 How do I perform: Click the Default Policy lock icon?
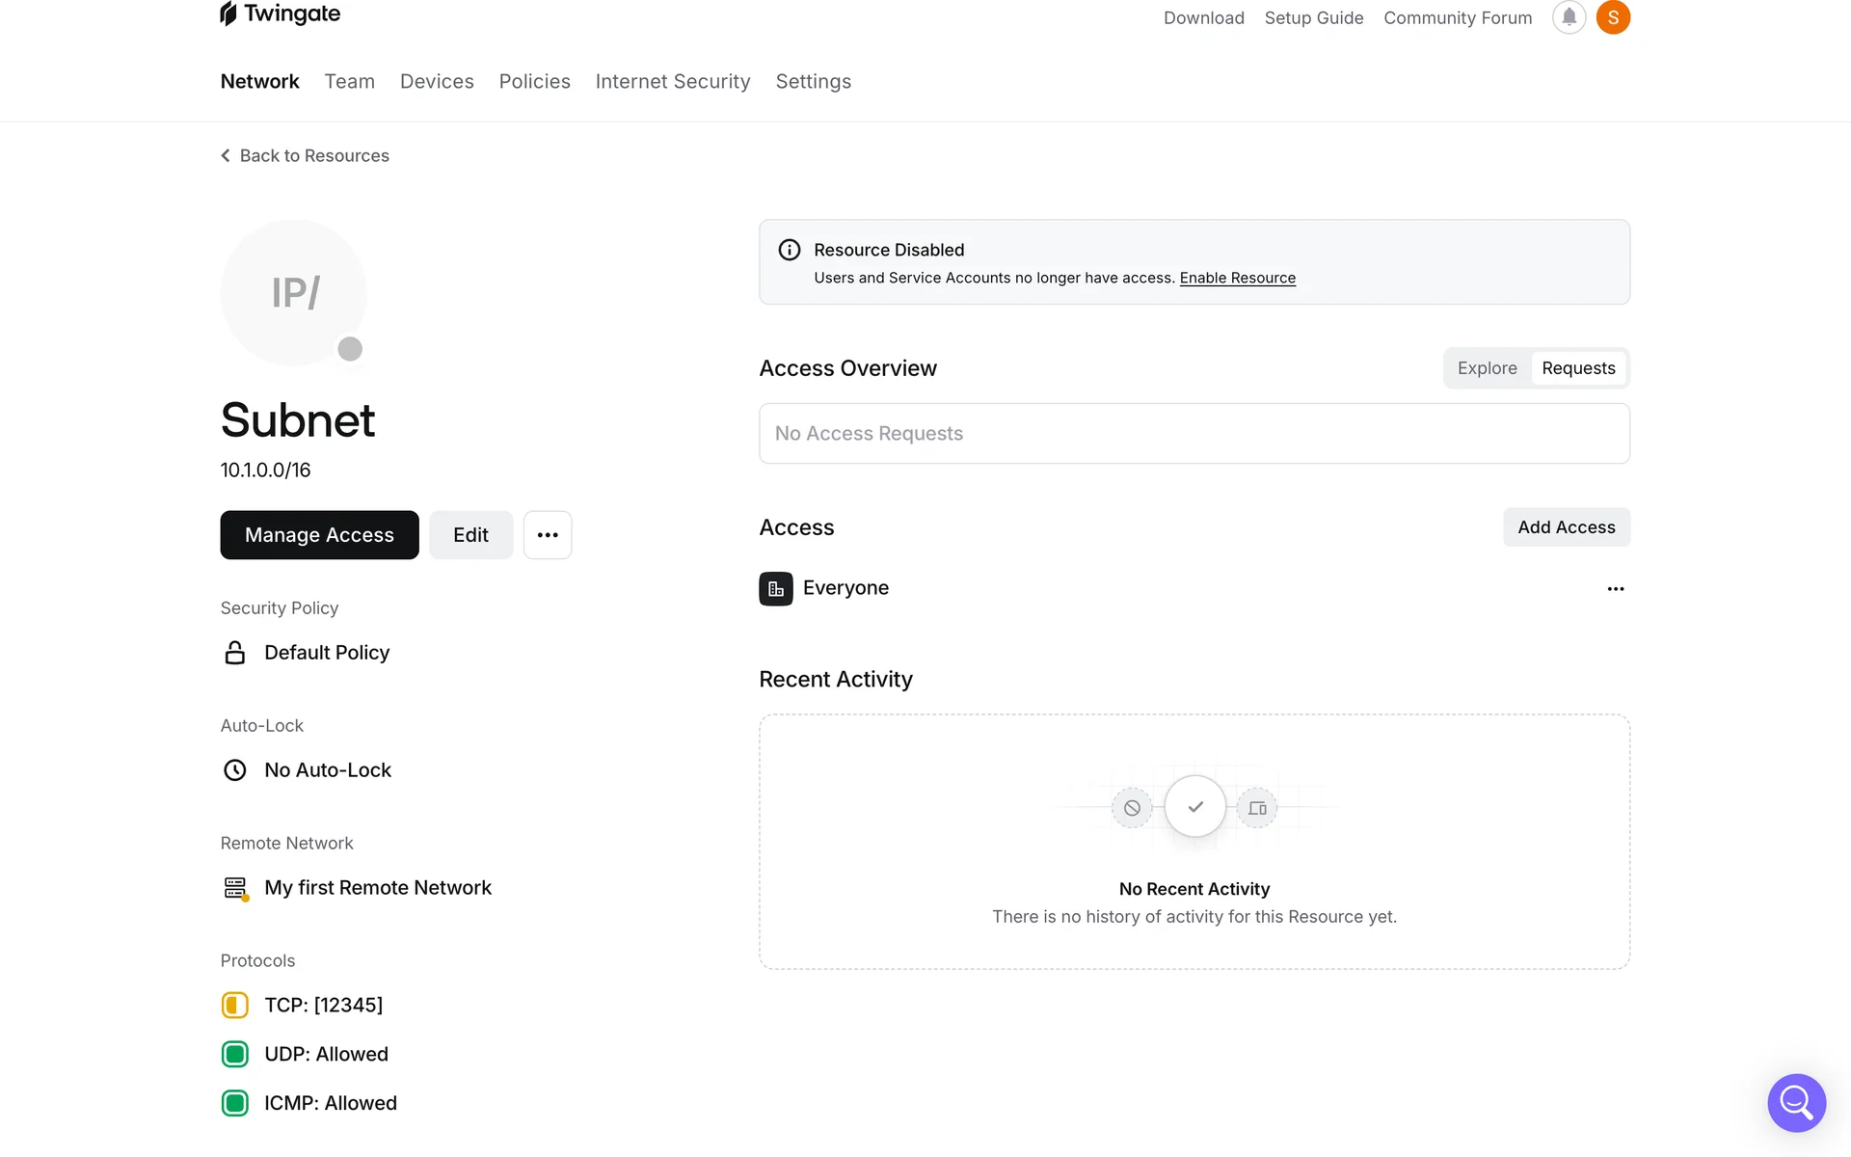pos(234,653)
